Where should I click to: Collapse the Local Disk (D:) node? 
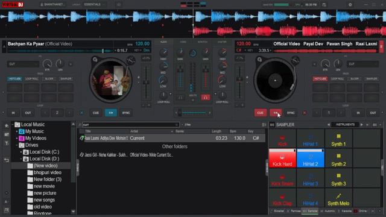pos(21,159)
